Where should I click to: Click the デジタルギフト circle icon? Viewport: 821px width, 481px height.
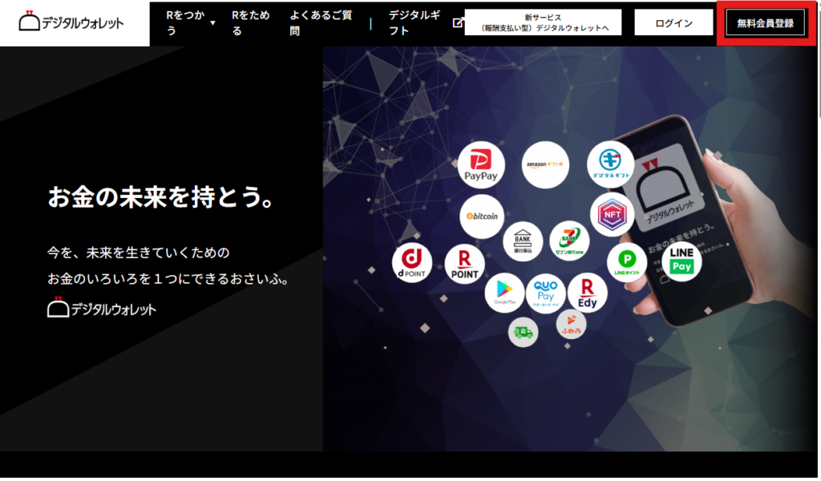coord(610,164)
